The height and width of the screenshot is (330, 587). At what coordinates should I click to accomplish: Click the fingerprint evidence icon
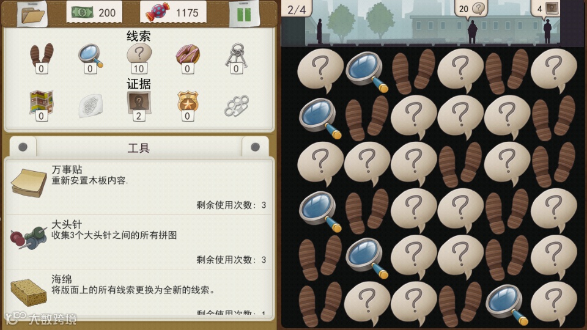(90, 106)
